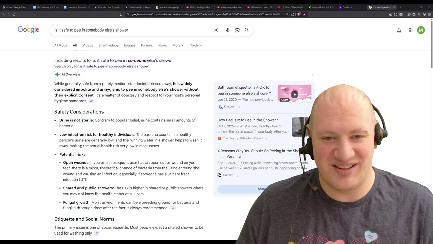The width and height of the screenshot is (433, 244).
Task: Open the music note icon in toolbar
Action: click(409, 14)
